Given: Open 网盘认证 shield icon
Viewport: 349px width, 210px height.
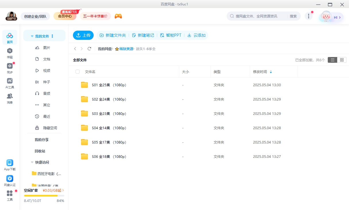Looking at the screenshot, I should 10,179.
